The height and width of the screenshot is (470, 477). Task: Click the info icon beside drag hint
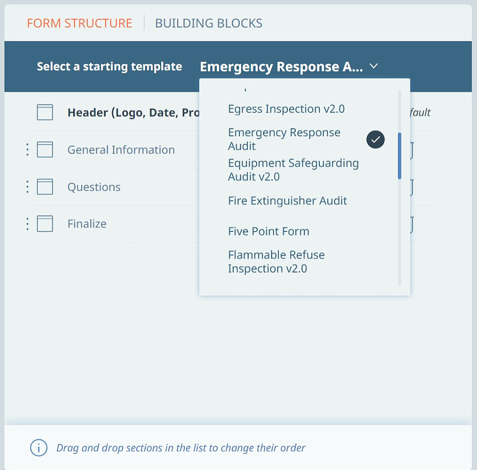pyautogui.click(x=39, y=448)
